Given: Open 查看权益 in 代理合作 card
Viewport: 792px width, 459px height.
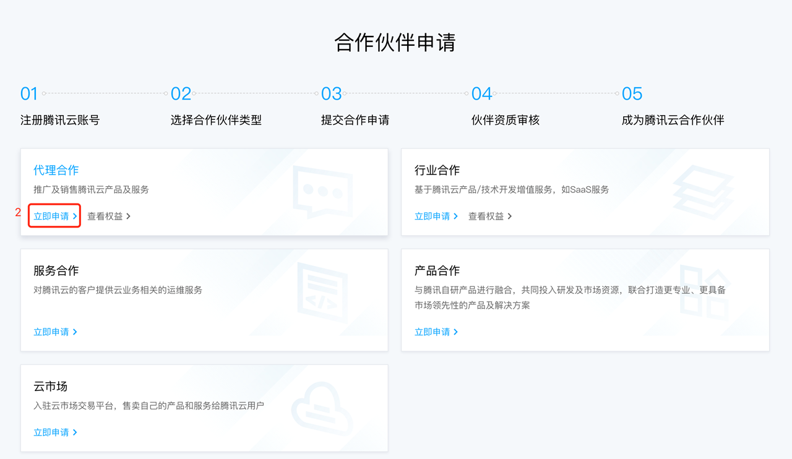Looking at the screenshot, I should pyautogui.click(x=109, y=216).
